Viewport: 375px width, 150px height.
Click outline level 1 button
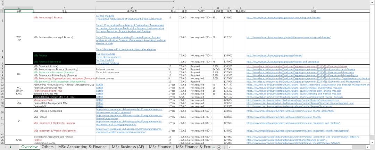coord(2,1)
